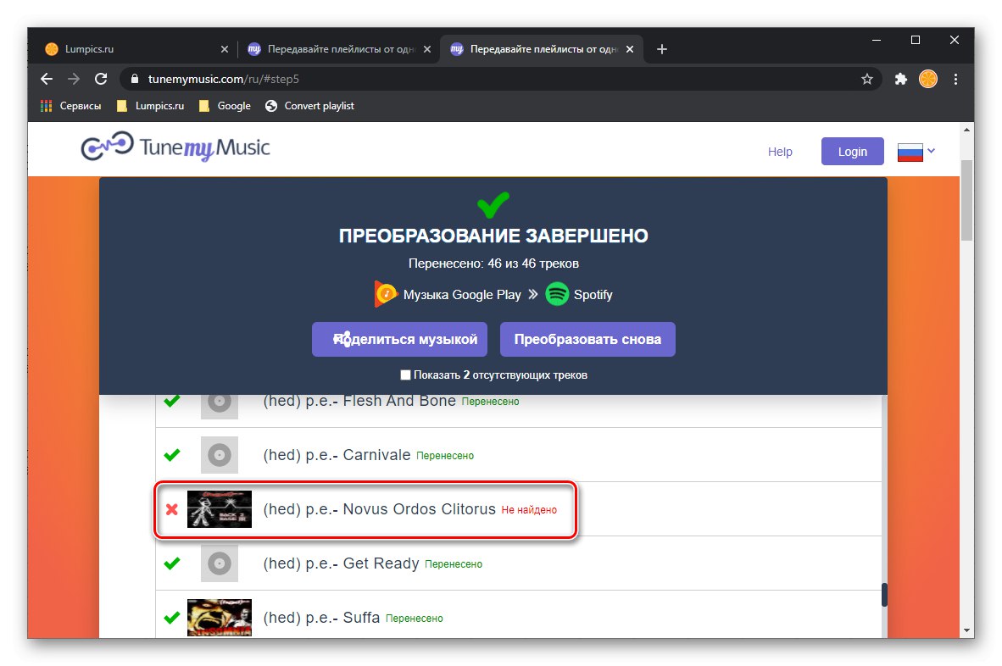Viewport: 1002px width, 666px height.
Task: Click the album cover of Suffa
Action: 220,618
